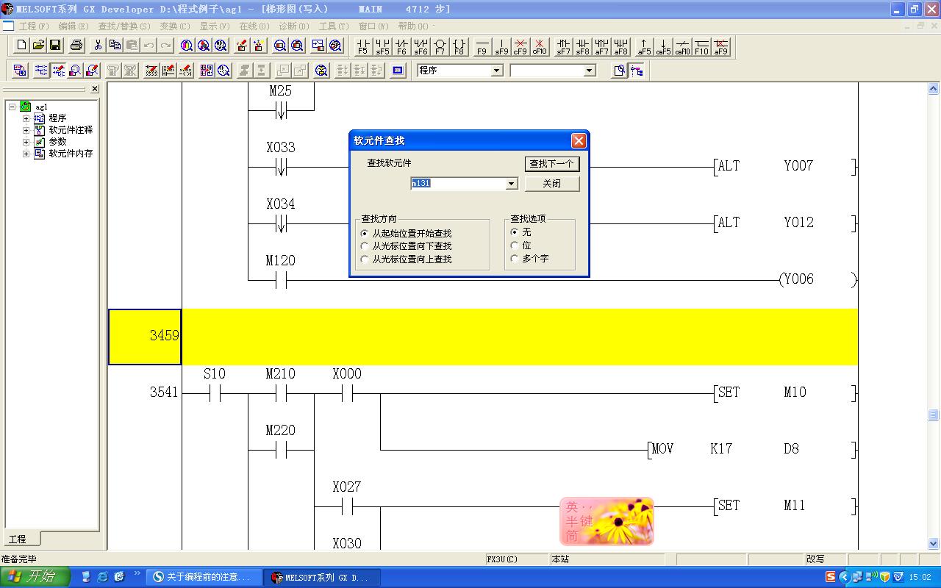The height and width of the screenshot is (588, 941).
Task: Select 从光标位置向下查找 radio button
Action: click(365, 246)
